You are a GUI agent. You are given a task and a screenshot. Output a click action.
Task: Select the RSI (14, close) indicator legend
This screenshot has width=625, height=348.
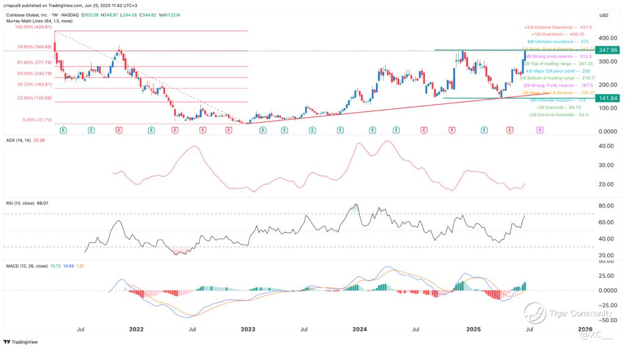[x=19, y=203]
